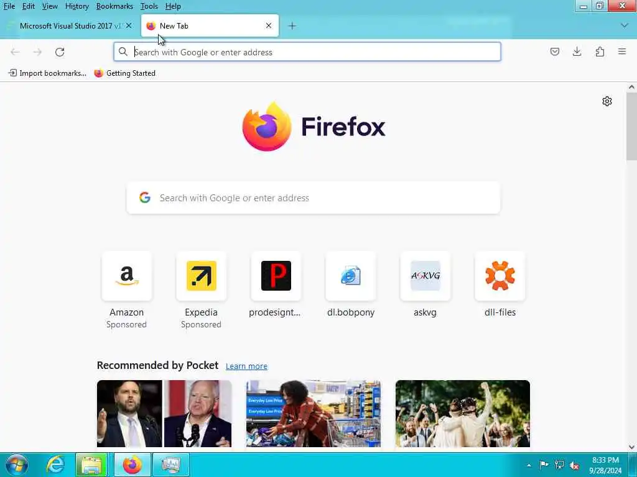637x477 pixels.
Task: Click the vertical scrollbar thumb
Action: click(x=631, y=126)
